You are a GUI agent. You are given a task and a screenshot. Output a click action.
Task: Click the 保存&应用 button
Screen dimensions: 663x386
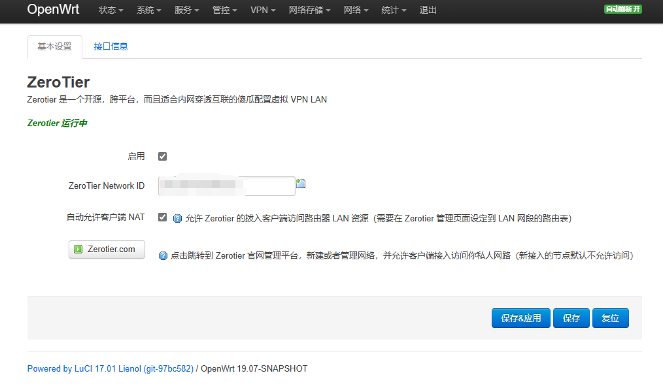521,318
